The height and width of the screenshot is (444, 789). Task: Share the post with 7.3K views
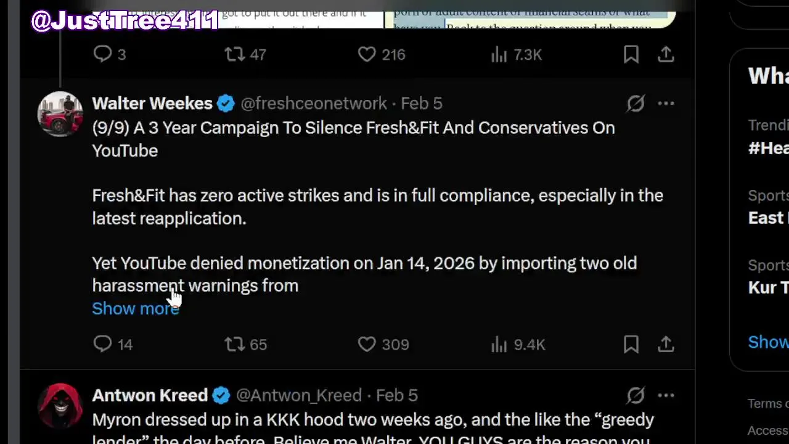pyautogui.click(x=666, y=54)
